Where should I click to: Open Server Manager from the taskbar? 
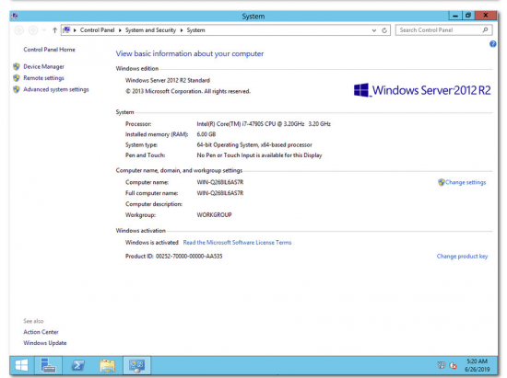tap(48, 365)
